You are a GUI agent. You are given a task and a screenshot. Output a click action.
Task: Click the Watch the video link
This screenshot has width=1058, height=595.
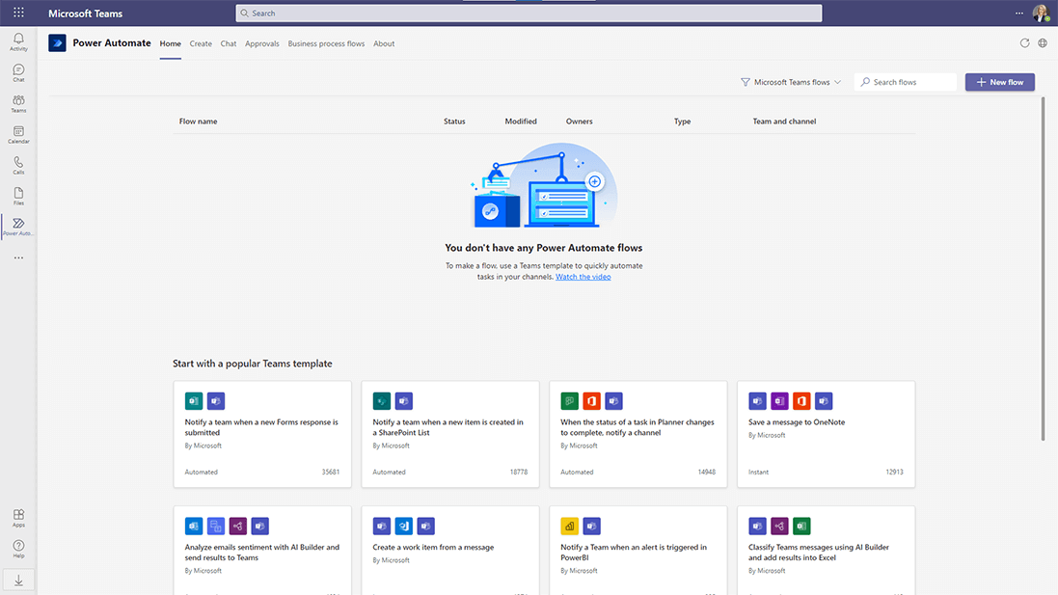tap(583, 276)
